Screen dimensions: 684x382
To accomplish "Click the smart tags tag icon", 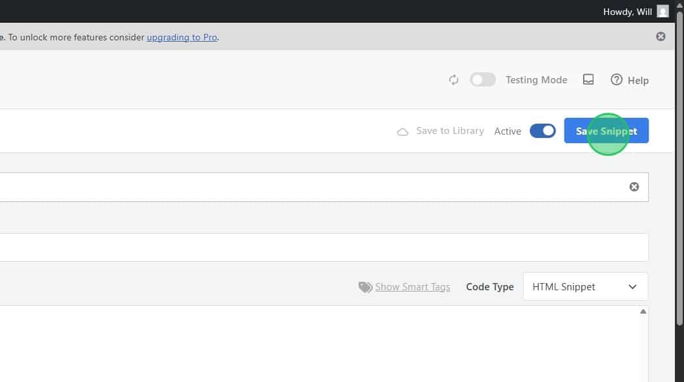I will pos(365,287).
